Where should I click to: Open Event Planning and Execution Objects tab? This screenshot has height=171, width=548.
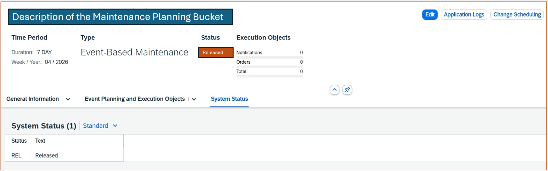pos(135,99)
